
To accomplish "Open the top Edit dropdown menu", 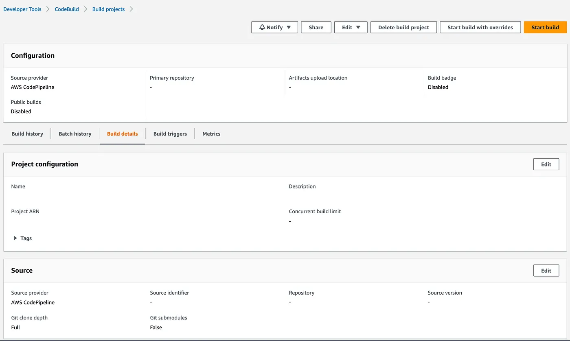I will point(351,27).
